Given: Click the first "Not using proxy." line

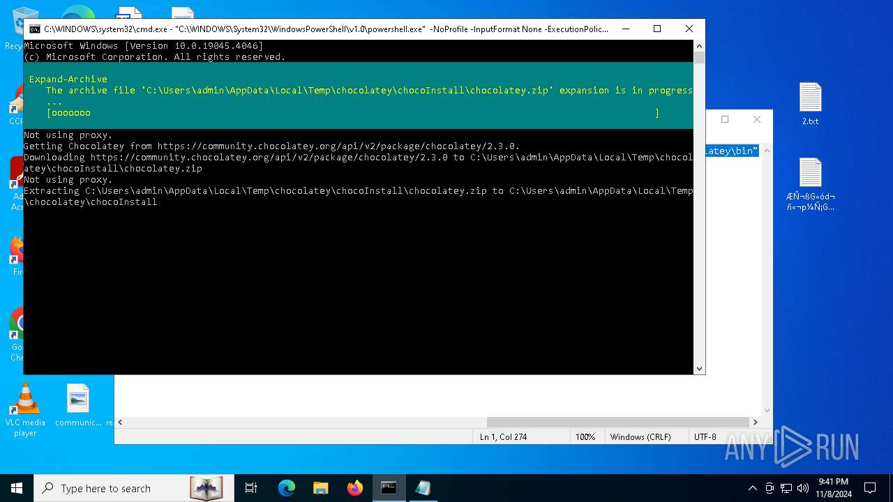Looking at the screenshot, I should [x=68, y=135].
